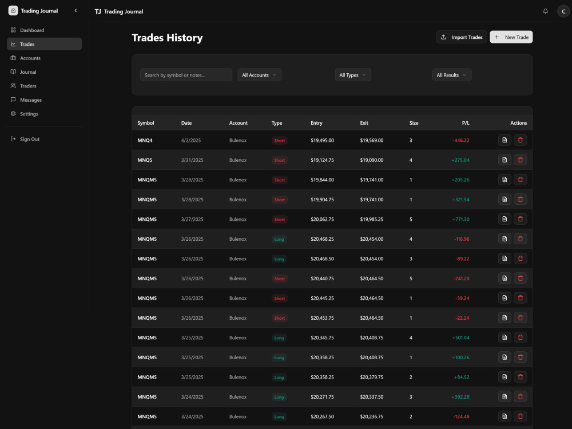Click the New Trade button
This screenshot has width=572, height=429.
511,37
